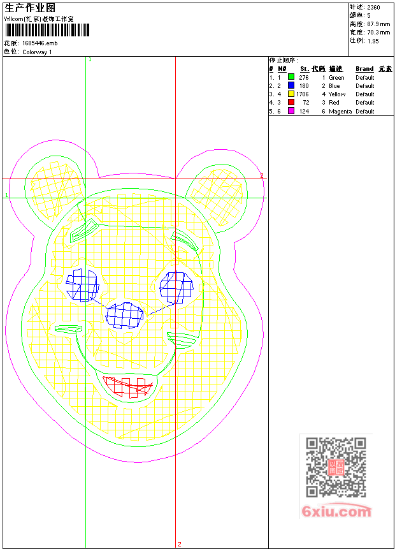The image size is (395, 549).
Task: Click the Brand column header
Action: point(364,69)
